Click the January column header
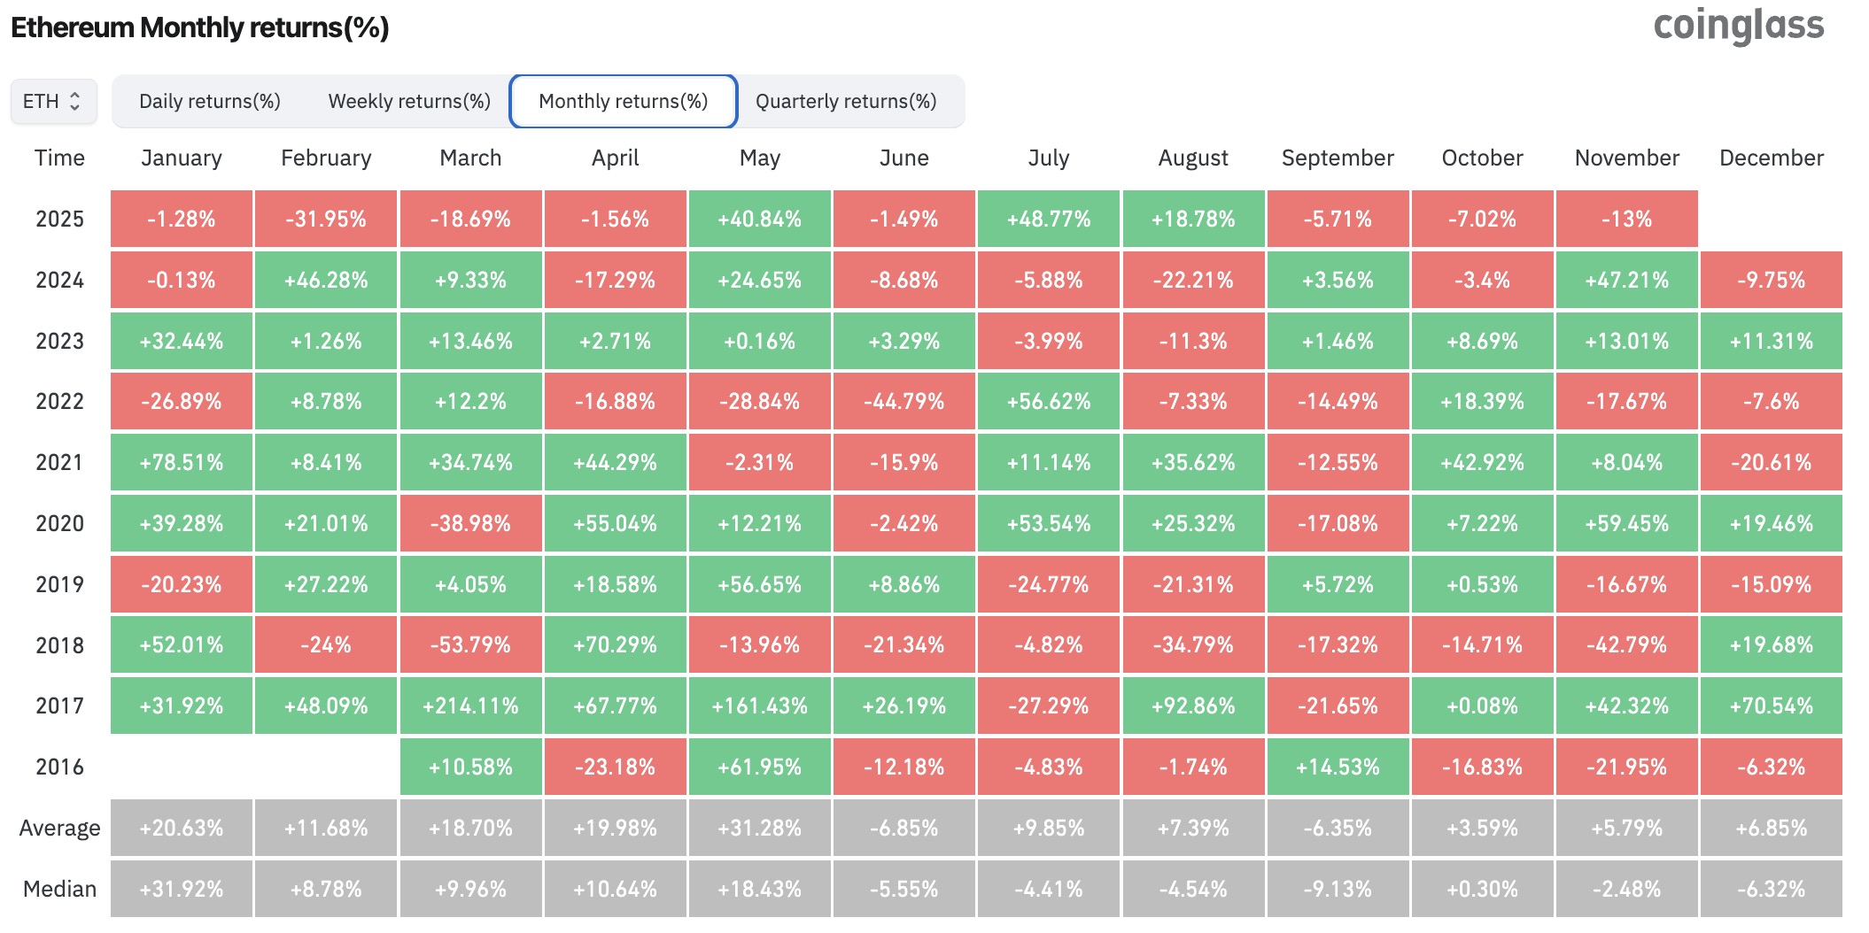 [181, 158]
